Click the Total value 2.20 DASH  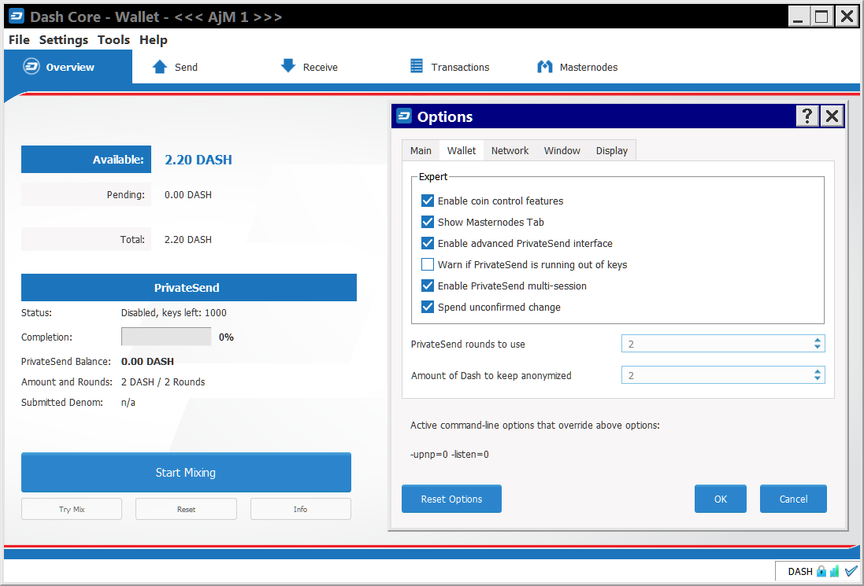click(x=188, y=239)
